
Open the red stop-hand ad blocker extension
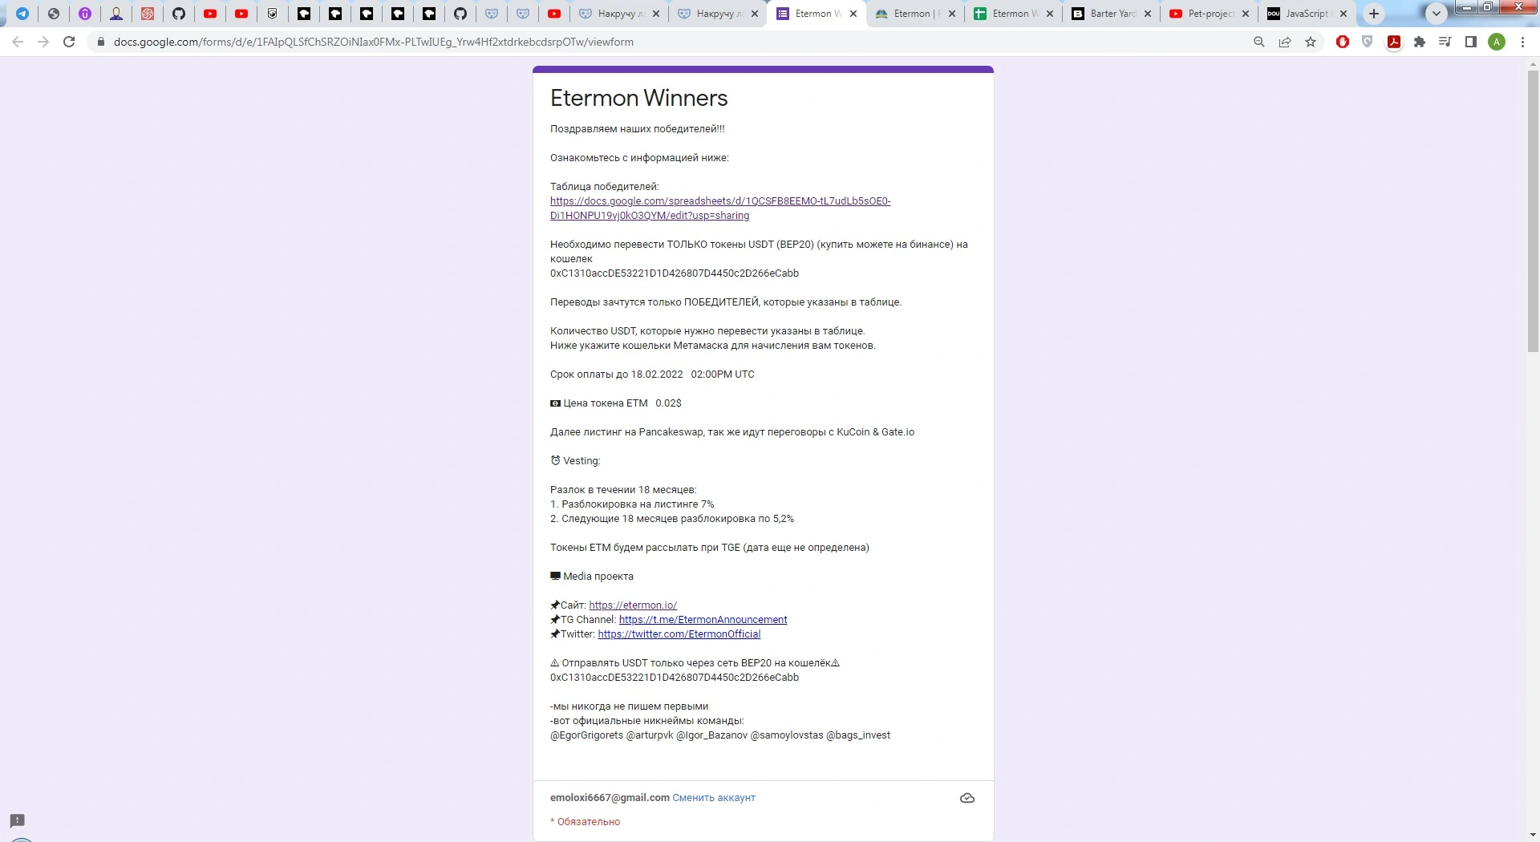(x=1343, y=42)
